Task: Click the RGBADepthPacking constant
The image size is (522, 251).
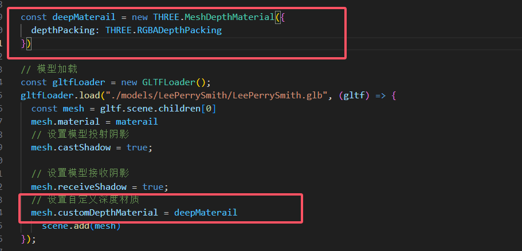Action: point(179,30)
